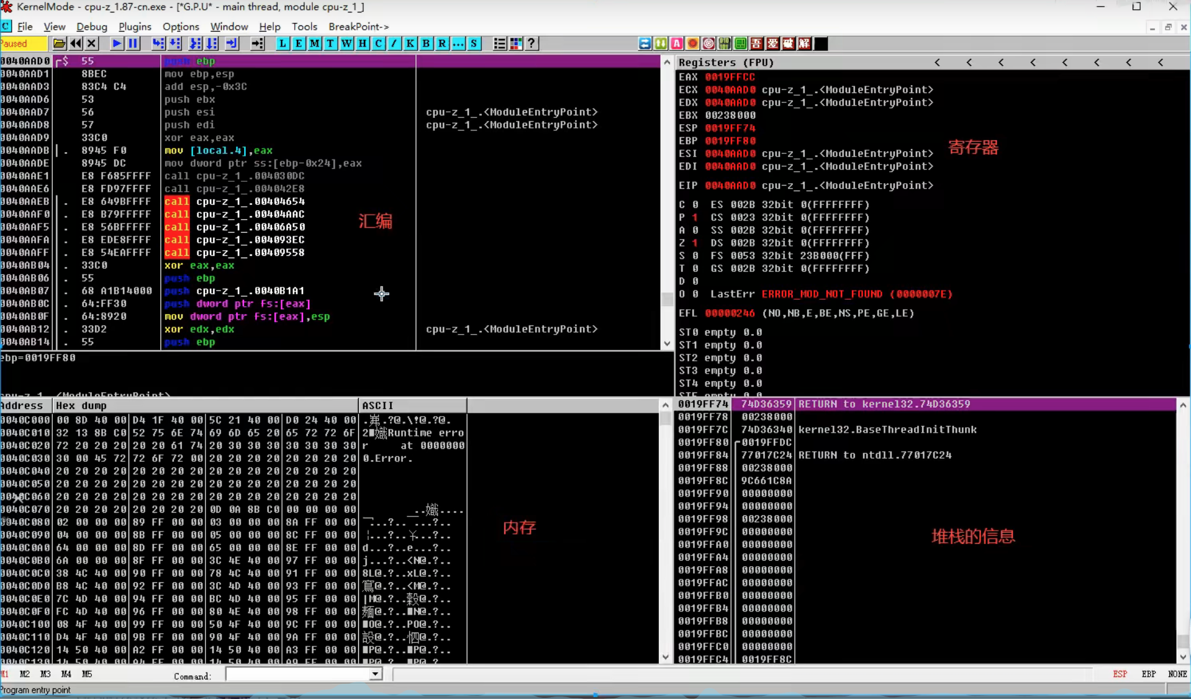Click the hex dump scroll-down arrow
1191x699 pixels.
point(666,657)
